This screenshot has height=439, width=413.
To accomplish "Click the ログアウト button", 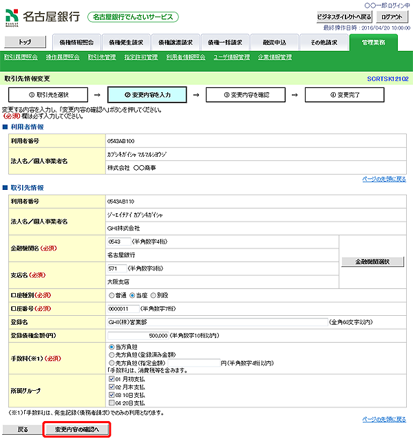I will pos(392,17).
